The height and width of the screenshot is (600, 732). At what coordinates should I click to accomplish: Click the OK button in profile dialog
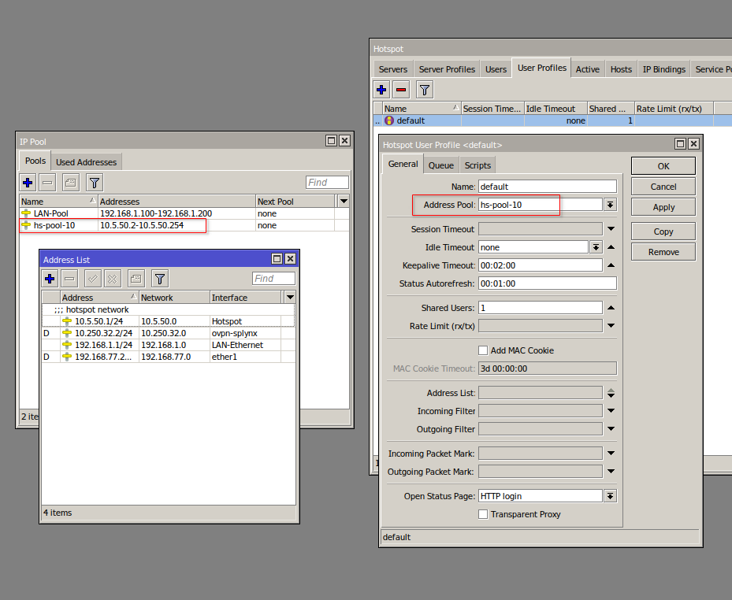663,166
